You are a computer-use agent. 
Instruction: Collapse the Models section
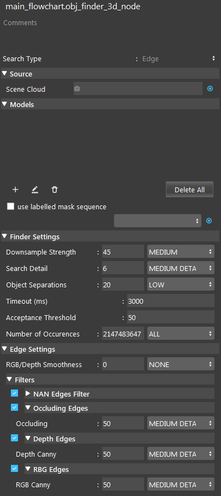pyautogui.click(x=4, y=104)
